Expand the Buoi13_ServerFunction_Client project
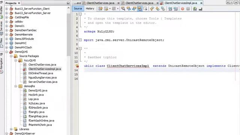 click(7, 9)
